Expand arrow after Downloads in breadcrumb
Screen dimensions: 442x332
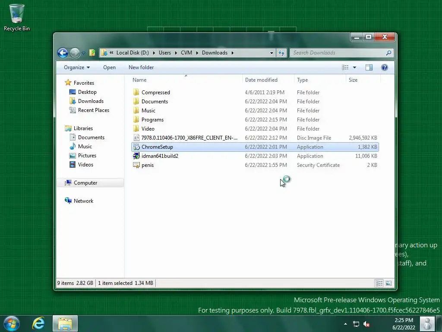click(x=233, y=53)
